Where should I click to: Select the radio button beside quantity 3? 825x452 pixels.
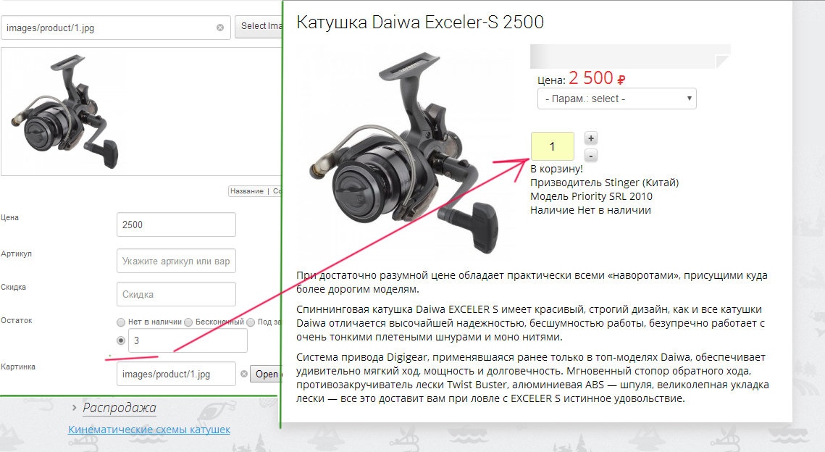[x=121, y=340]
